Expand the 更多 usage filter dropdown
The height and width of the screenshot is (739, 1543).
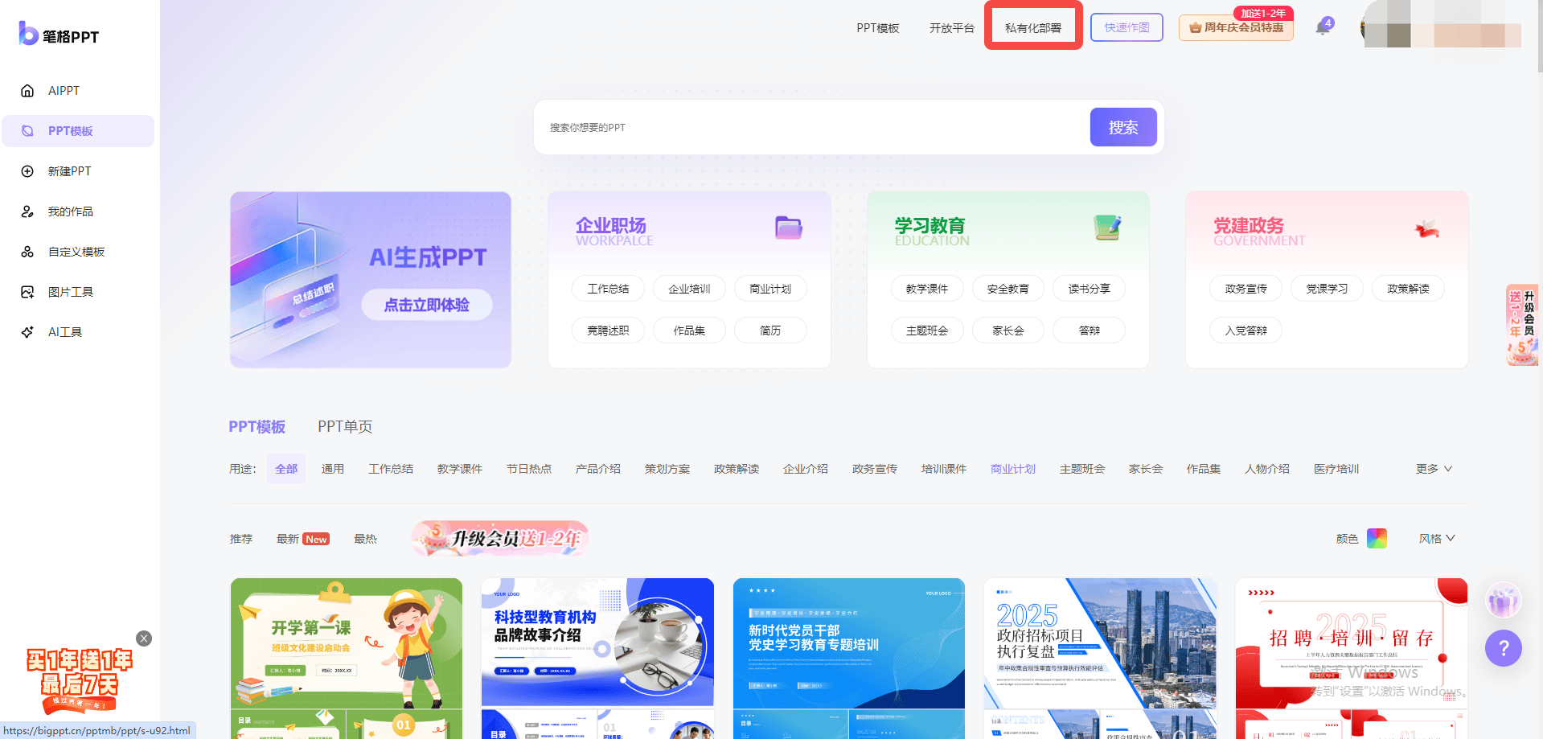(x=1434, y=469)
